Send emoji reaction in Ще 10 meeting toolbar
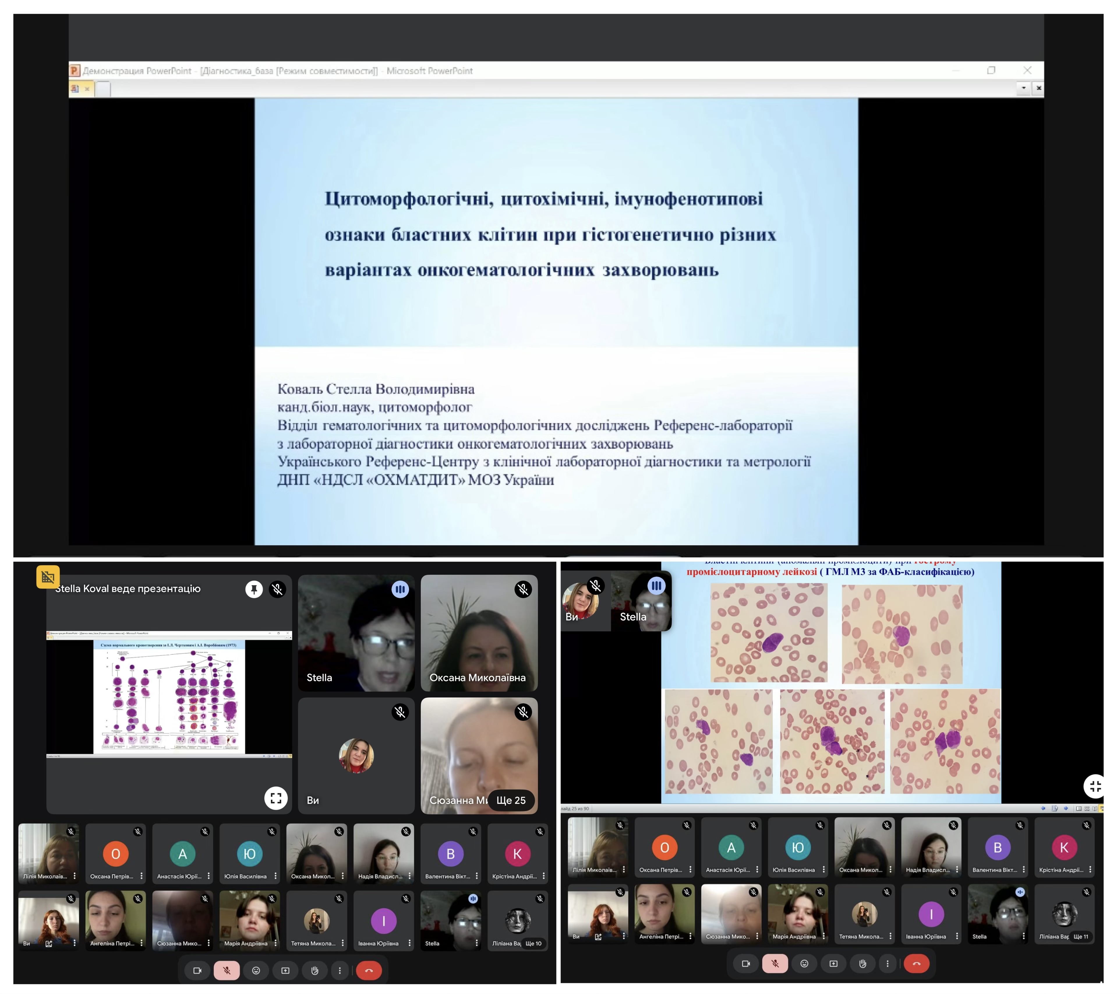This screenshot has width=1117, height=994. pos(256,970)
